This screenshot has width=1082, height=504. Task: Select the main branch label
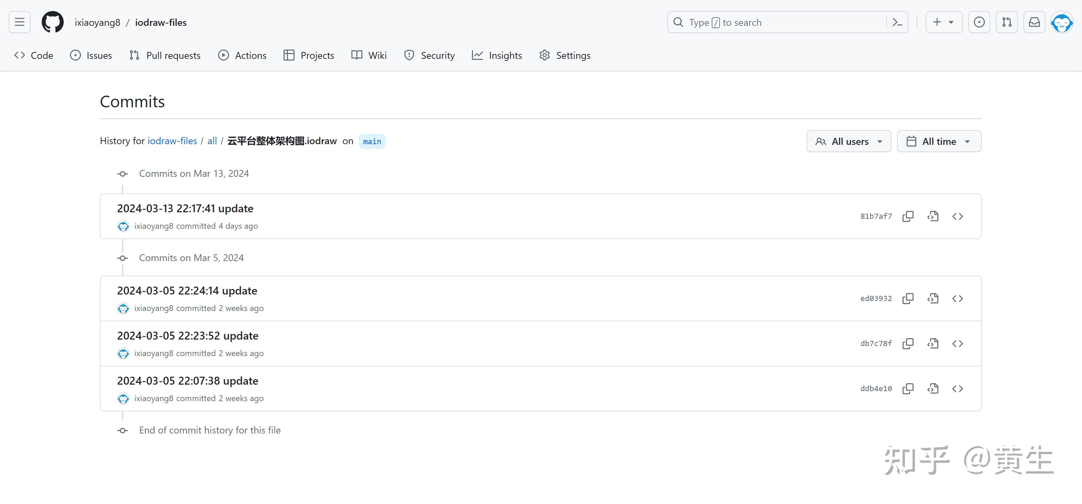(x=371, y=141)
